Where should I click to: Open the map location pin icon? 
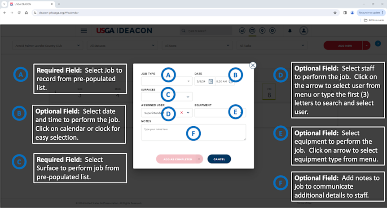click(x=262, y=31)
